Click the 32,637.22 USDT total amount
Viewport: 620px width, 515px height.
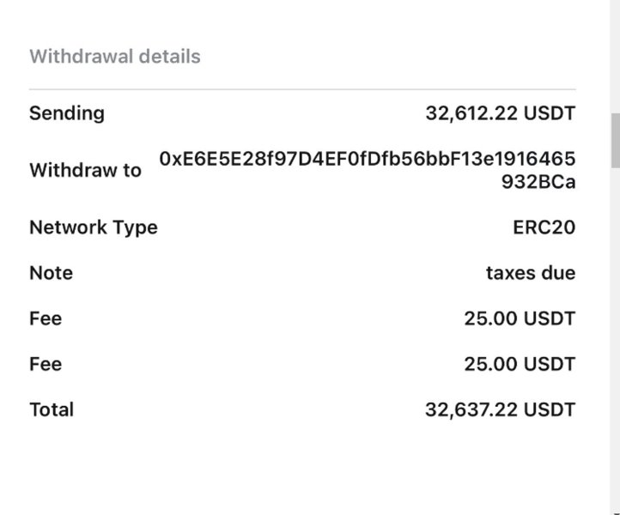[x=500, y=409]
